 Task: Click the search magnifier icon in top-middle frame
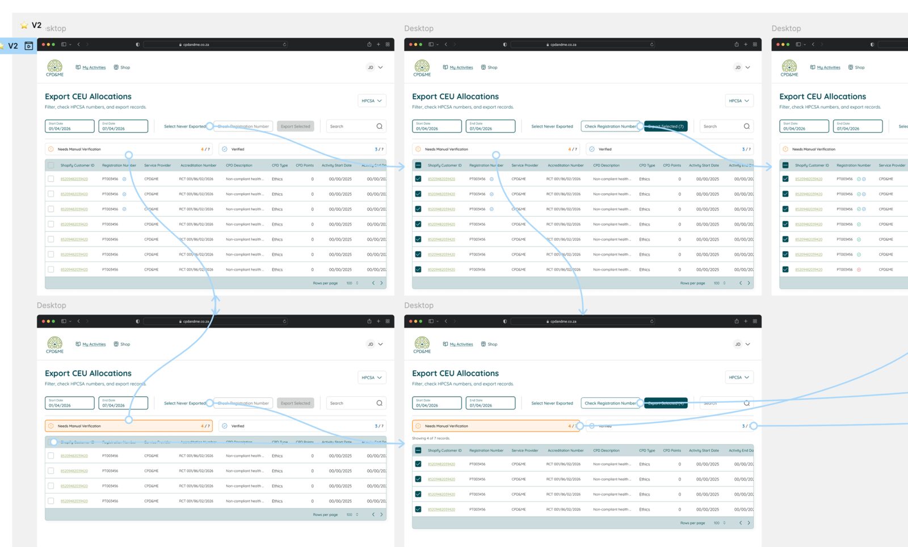coord(746,126)
